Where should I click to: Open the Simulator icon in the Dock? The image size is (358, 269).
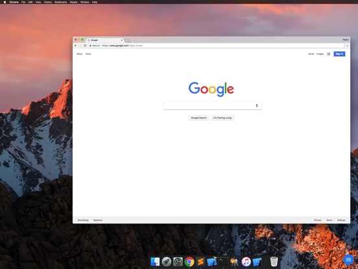(257, 261)
